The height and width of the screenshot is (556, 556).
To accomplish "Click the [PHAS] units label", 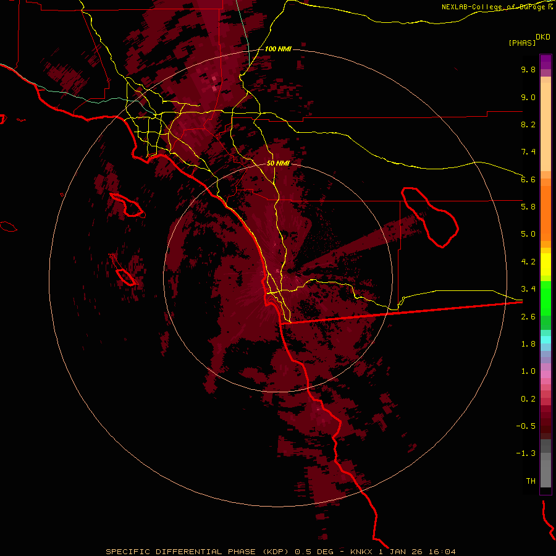I will point(522,43).
